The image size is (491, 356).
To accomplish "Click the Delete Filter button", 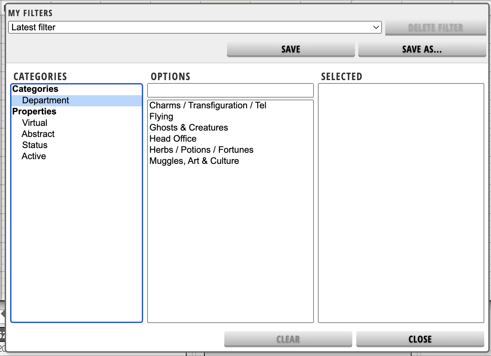I will [435, 28].
